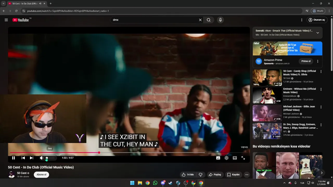This screenshot has width=333, height=187.
Task: Open the NFL halftime show video title
Action: click(300, 126)
